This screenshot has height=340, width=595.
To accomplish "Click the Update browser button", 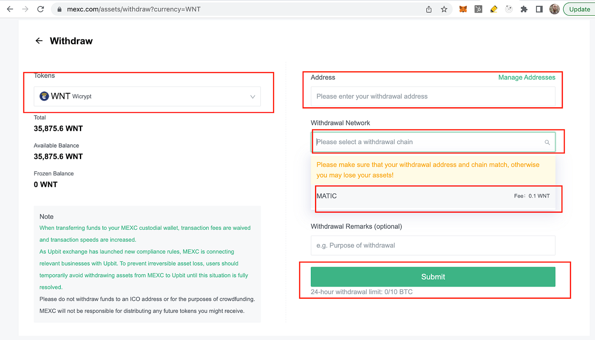I will click(x=579, y=9).
